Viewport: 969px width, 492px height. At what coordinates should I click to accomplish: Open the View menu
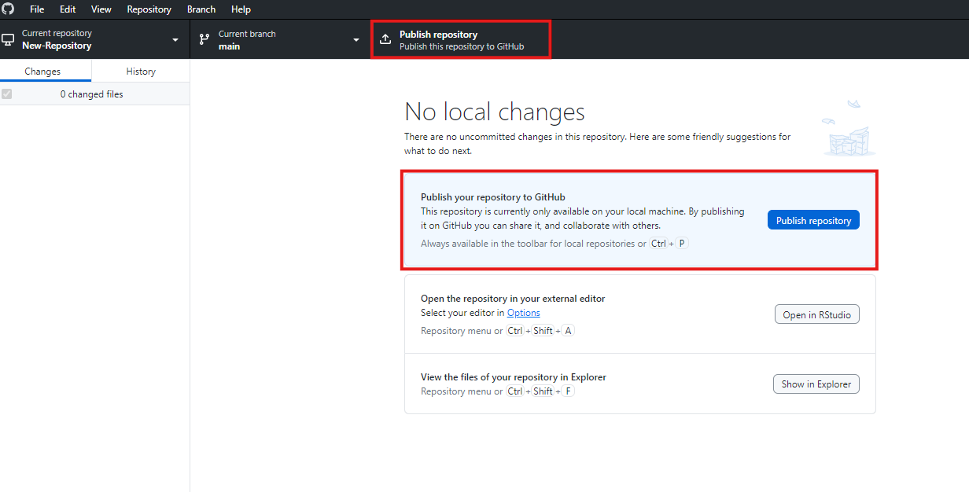click(x=101, y=9)
